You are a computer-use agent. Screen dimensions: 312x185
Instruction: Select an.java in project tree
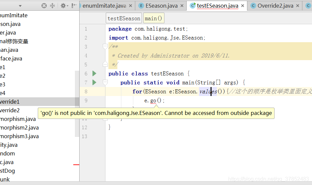[x=9, y=50]
